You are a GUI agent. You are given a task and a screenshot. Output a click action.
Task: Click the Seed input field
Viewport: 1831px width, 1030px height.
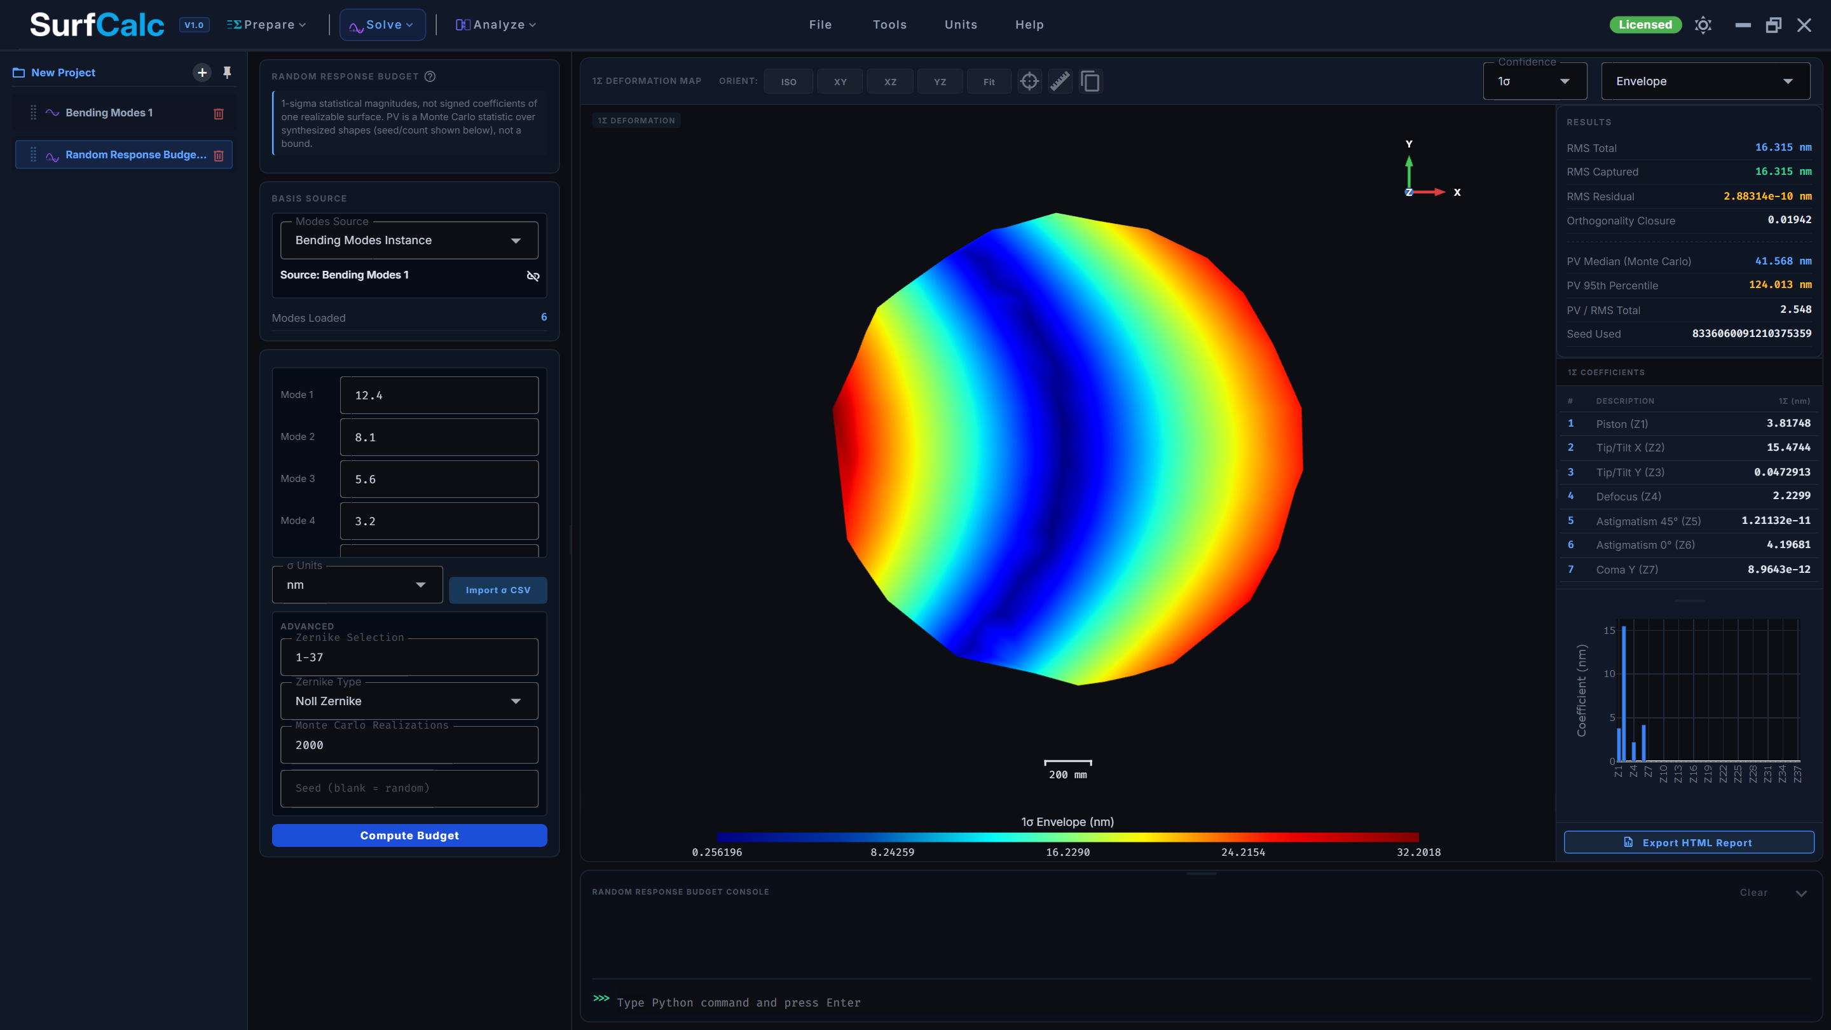[409, 788]
